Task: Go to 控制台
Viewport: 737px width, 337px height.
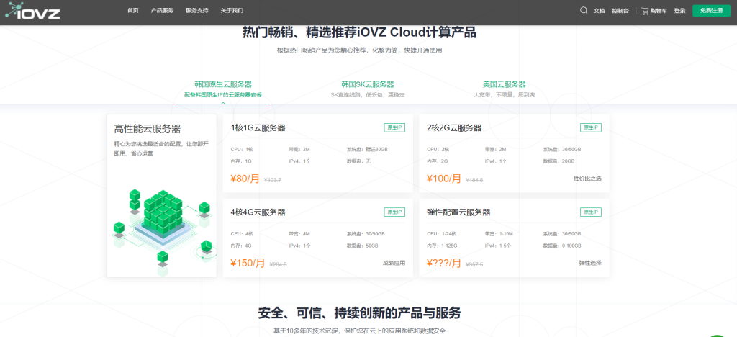Action: click(x=620, y=11)
